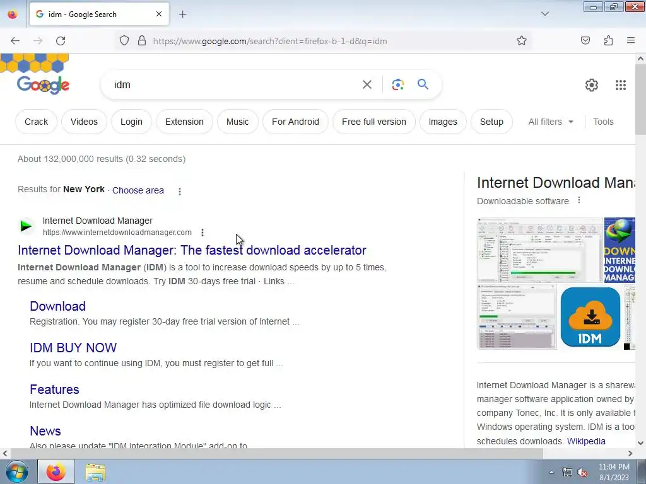This screenshot has height=484, width=646.
Task: Switch to Firefox in the taskbar
Action: 56,471
